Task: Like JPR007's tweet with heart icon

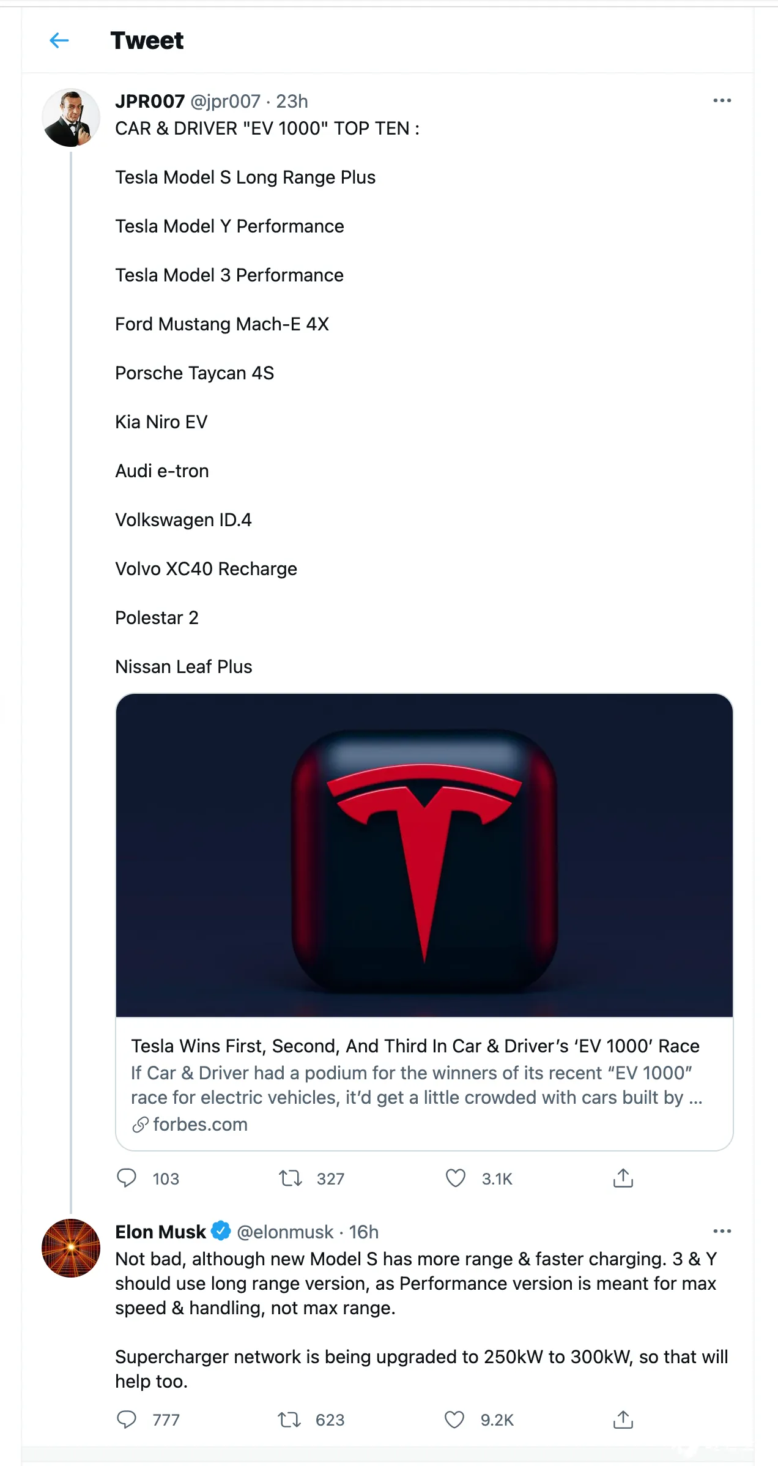Action: click(x=456, y=1178)
